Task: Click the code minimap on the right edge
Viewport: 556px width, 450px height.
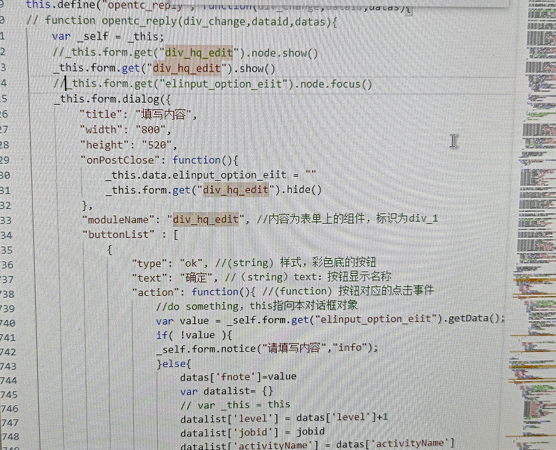Action: [x=535, y=225]
